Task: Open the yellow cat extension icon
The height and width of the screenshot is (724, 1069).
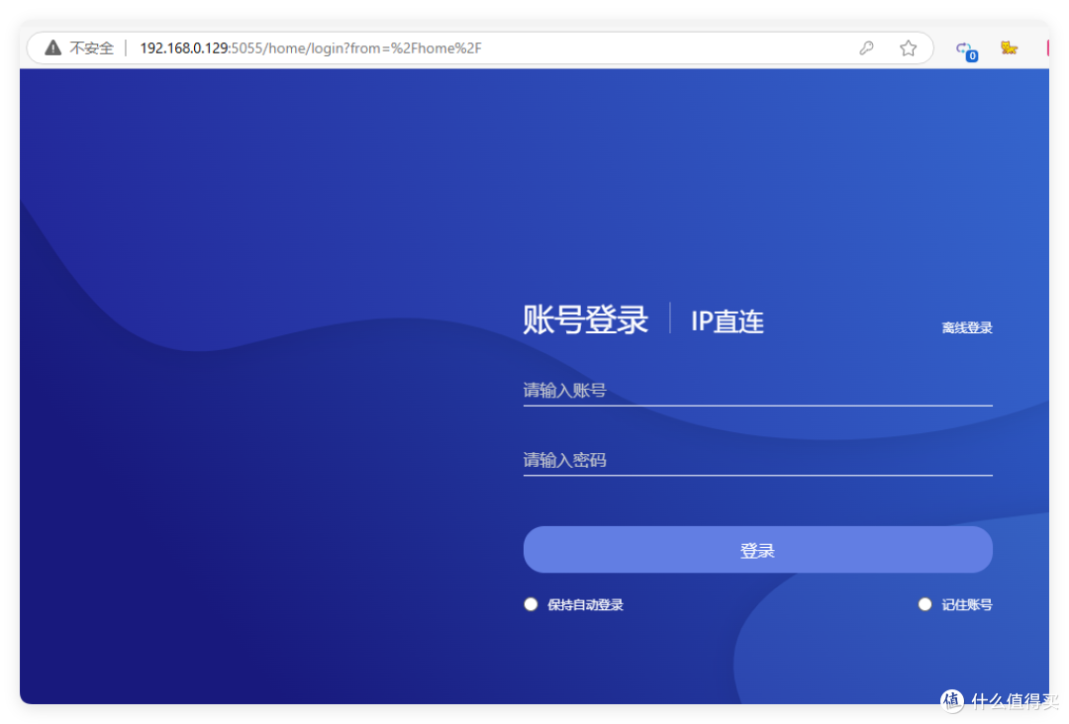Action: click(1009, 47)
